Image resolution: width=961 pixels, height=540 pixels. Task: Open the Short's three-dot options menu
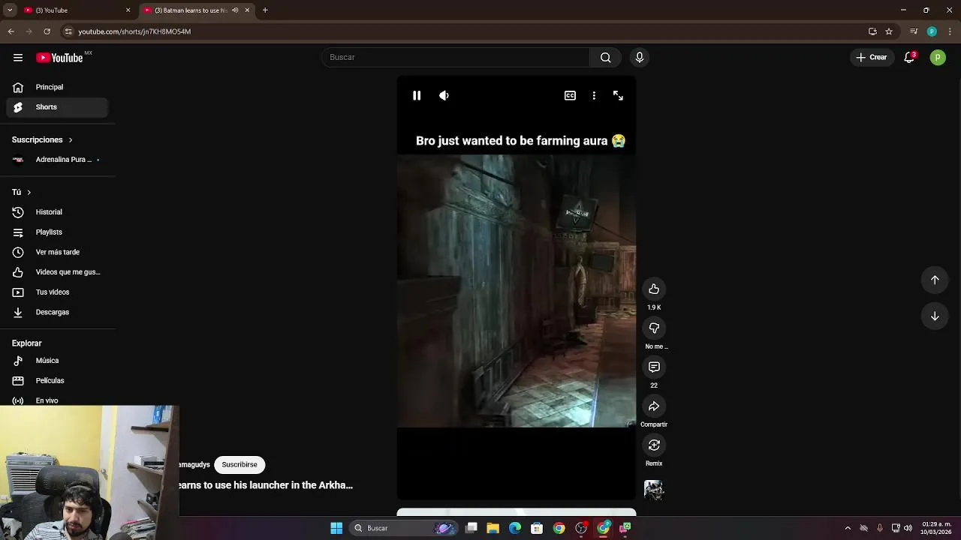pyautogui.click(x=594, y=95)
